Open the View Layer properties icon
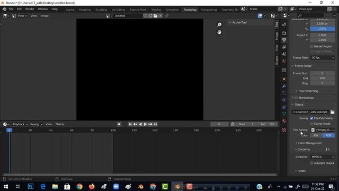 (x=284, y=47)
